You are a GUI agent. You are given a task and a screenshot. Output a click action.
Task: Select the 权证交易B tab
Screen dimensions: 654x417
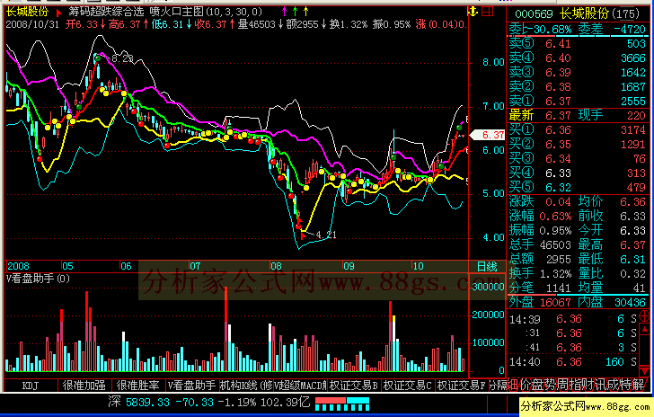(x=354, y=386)
